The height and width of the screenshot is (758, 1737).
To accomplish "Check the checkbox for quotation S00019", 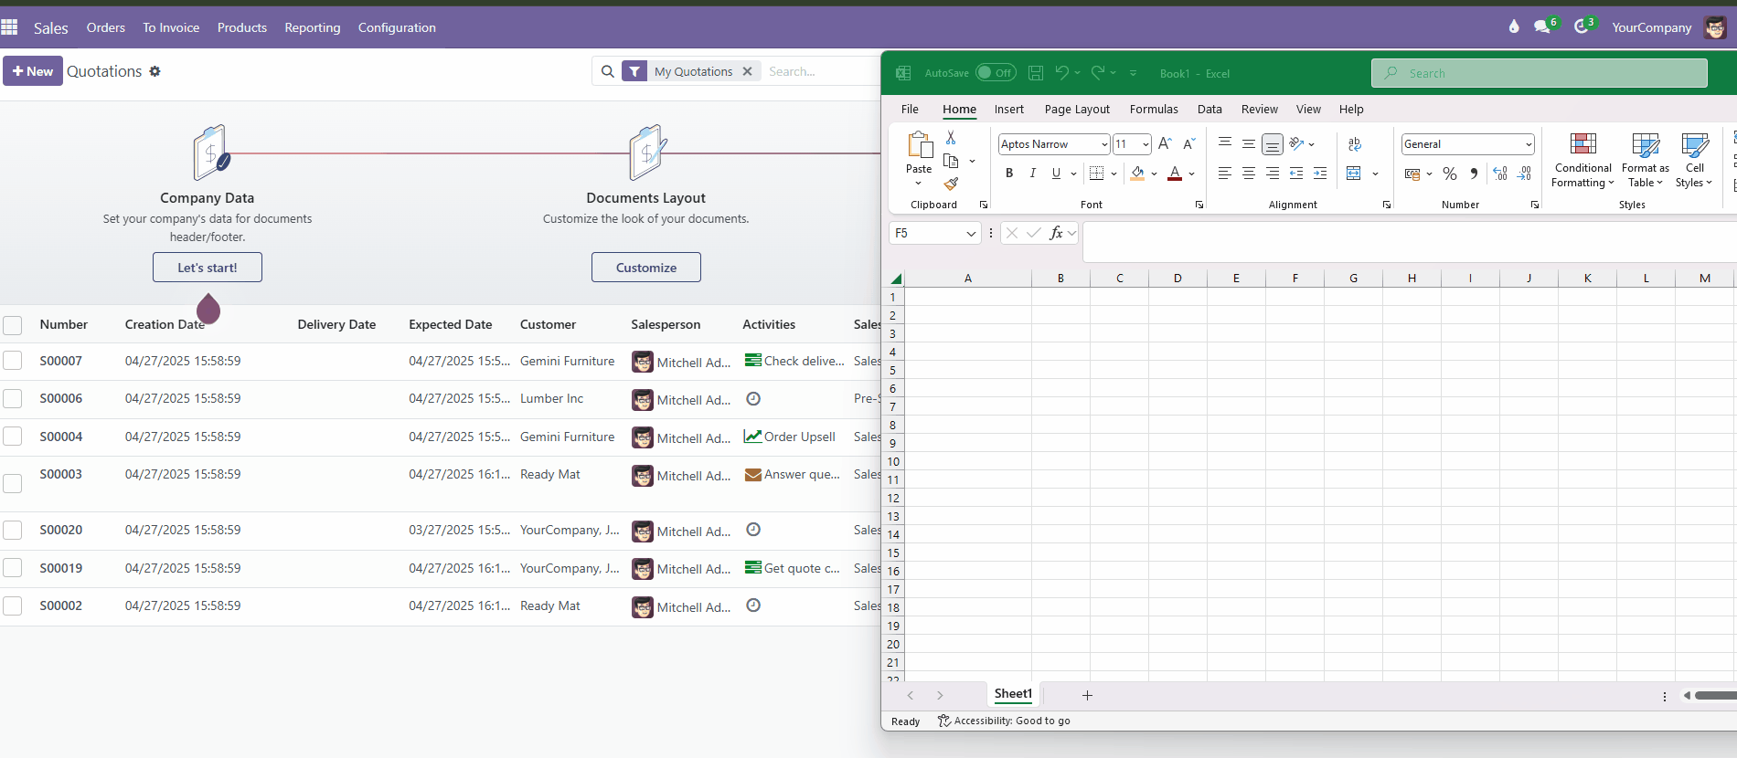I will pos(13,568).
